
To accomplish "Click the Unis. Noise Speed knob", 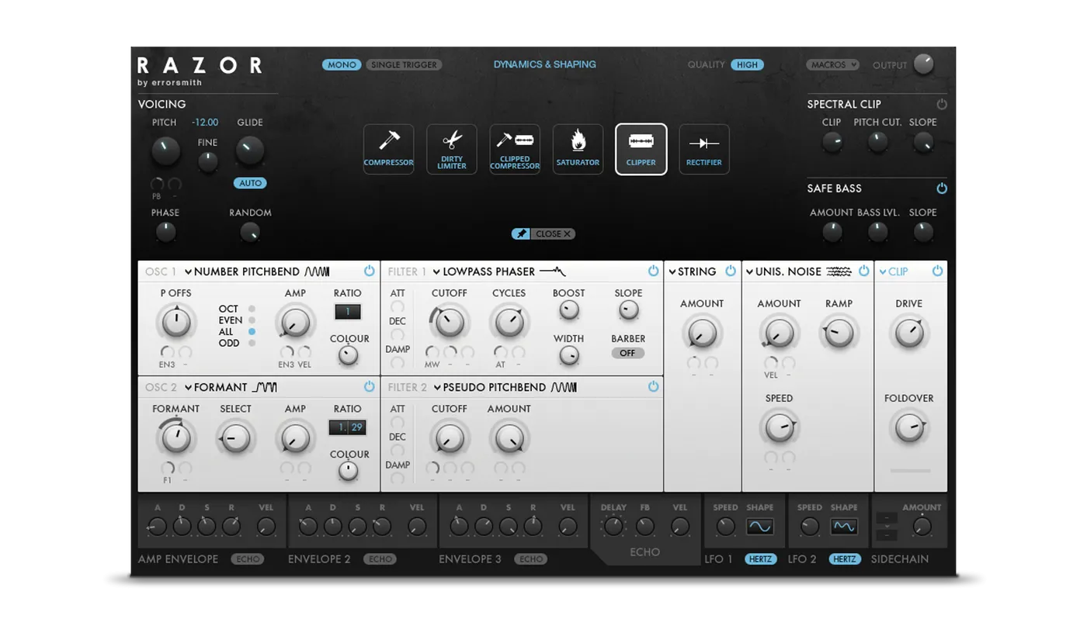I will coord(779,427).
